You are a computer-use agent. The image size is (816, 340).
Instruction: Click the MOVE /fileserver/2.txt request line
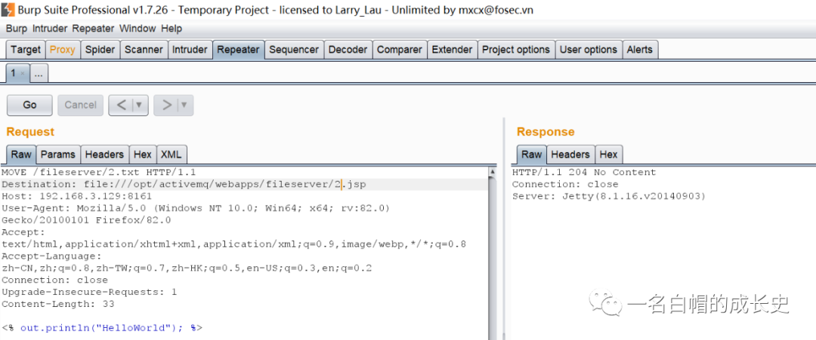pos(99,172)
